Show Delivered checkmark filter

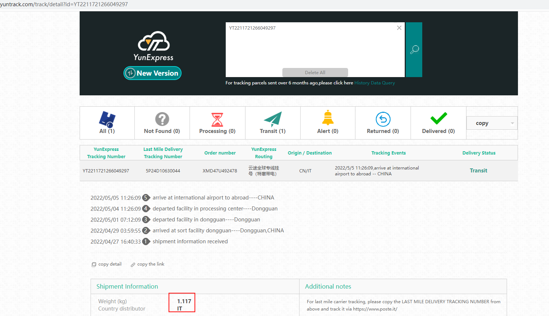438,118
